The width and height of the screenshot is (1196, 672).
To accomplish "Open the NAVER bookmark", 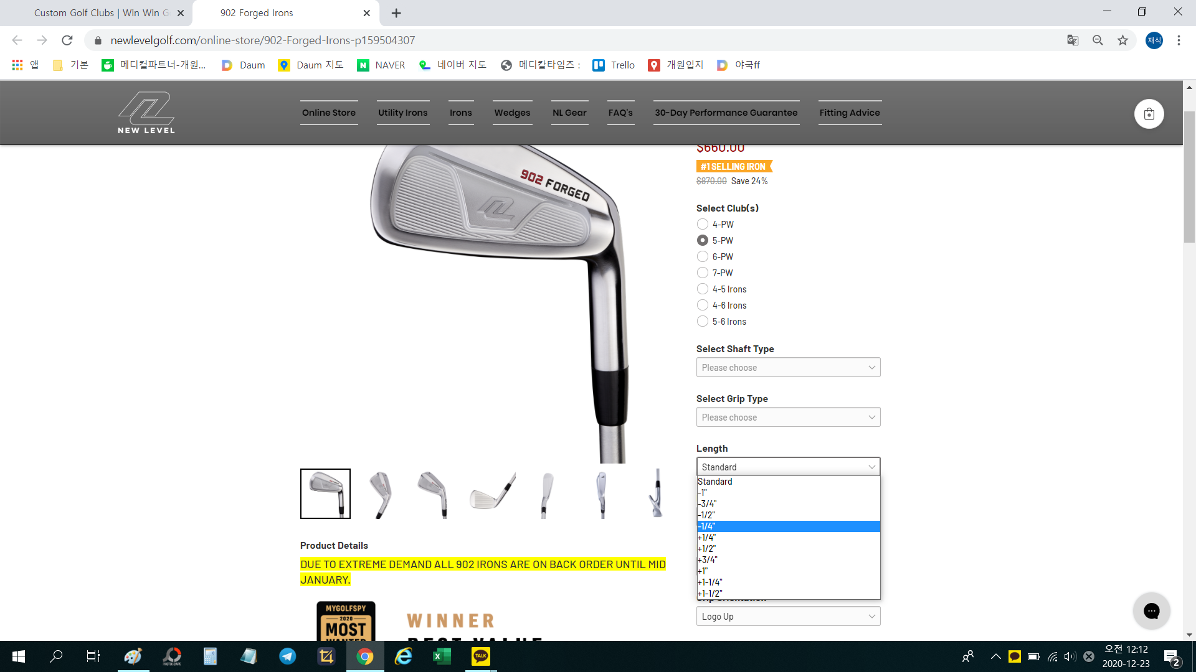I will pos(381,65).
